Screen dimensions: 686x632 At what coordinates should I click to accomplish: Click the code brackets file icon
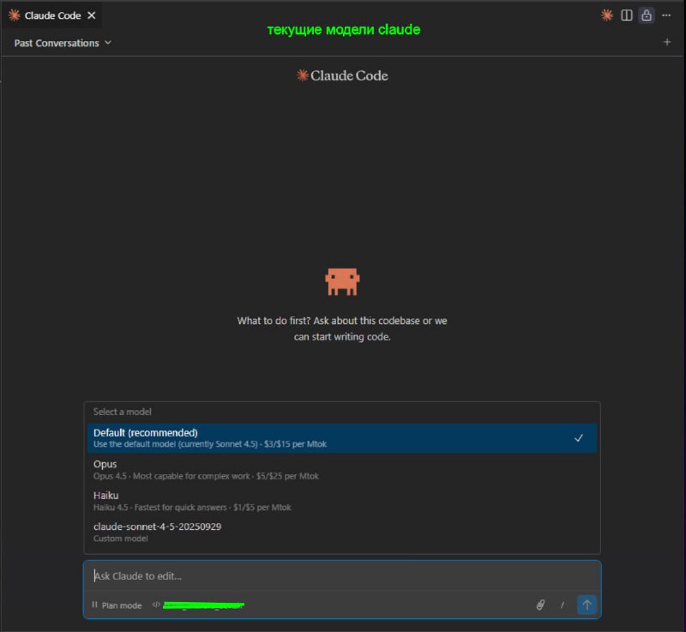click(156, 605)
